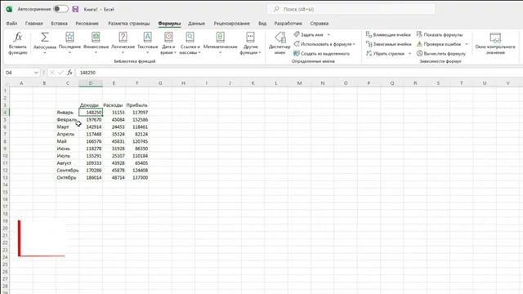Select the Август cell
The width and height of the screenshot is (523, 294).
pos(67,163)
